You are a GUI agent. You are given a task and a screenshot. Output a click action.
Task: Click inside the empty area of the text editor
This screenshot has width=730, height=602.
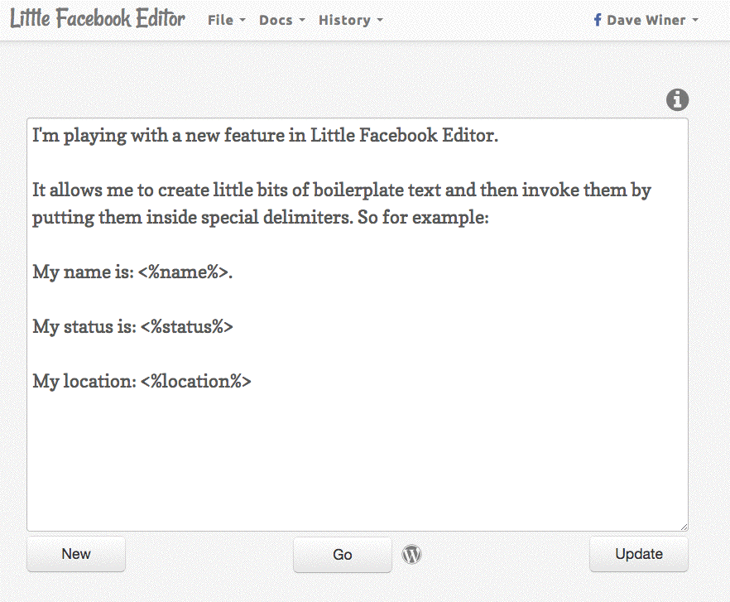click(356, 464)
